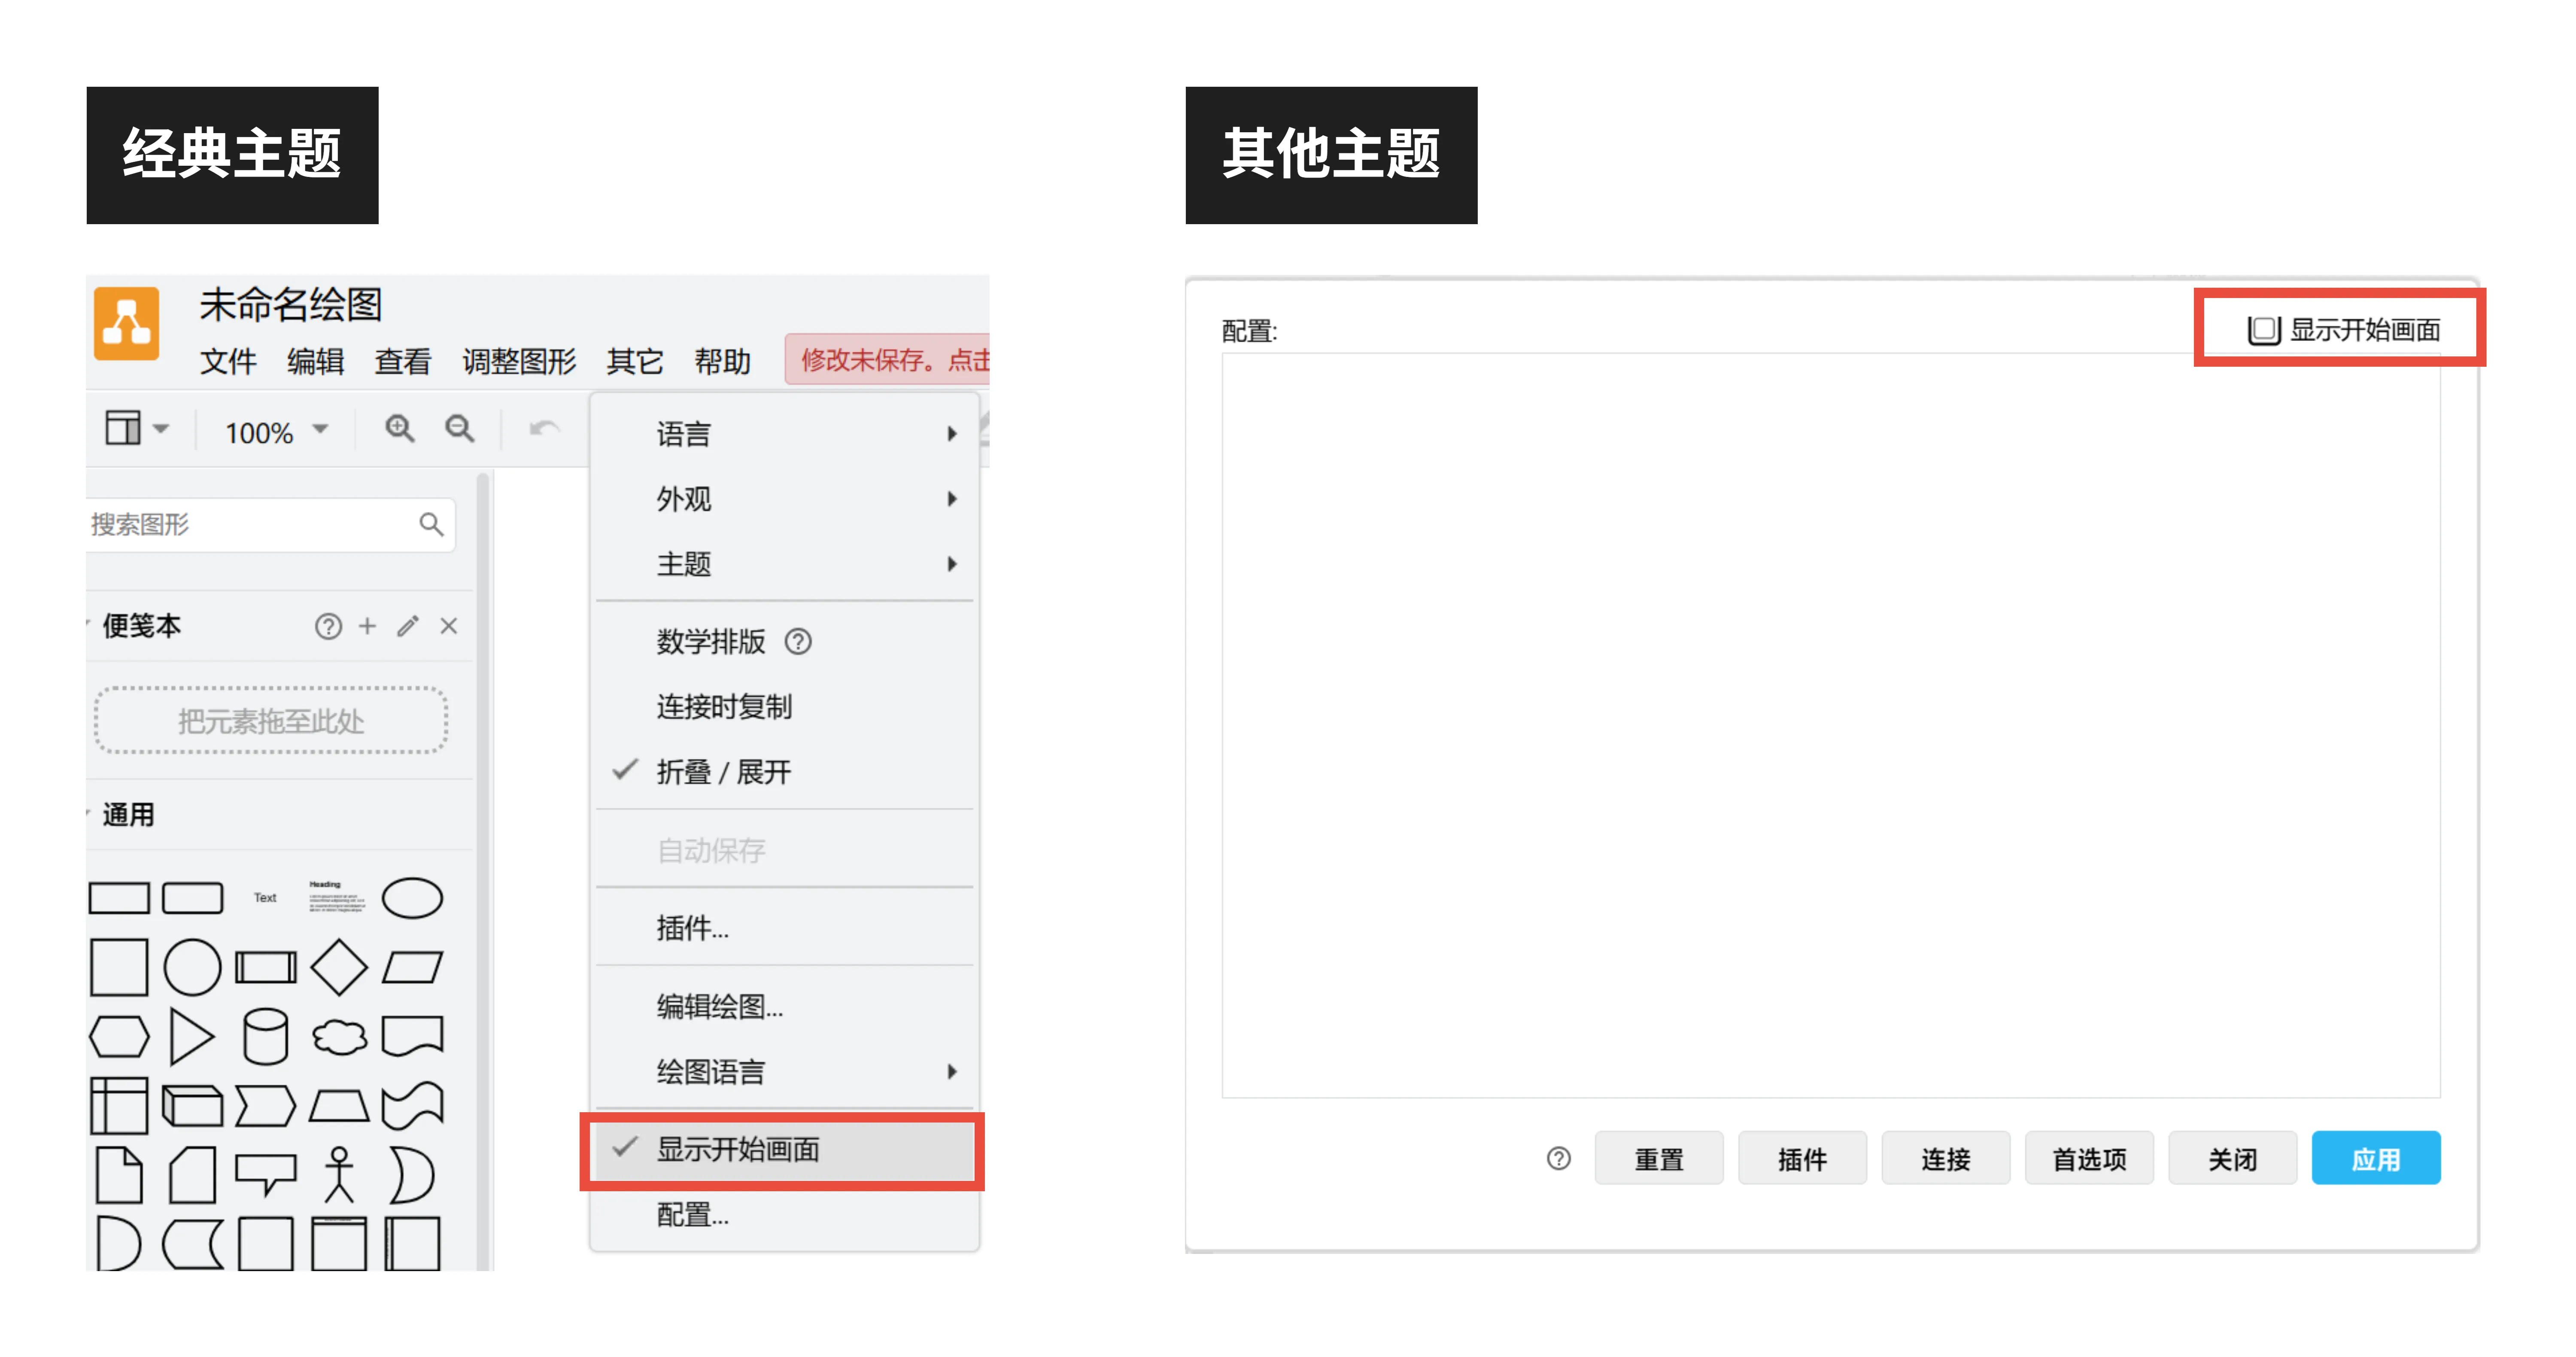Expand the 绘图语言 submenu
The height and width of the screenshot is (1357, 2576).
point(784,1071)
